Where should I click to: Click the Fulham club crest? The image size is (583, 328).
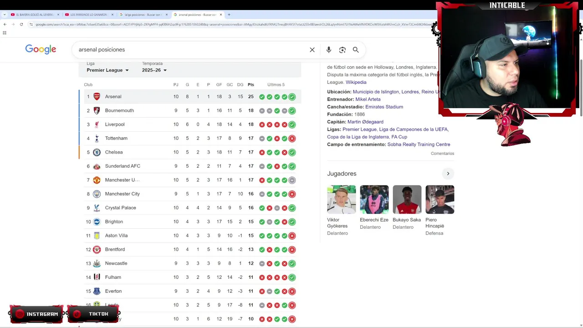point(97,277)
